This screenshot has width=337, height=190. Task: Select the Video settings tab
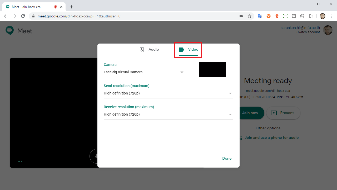[x=188, y=50]
